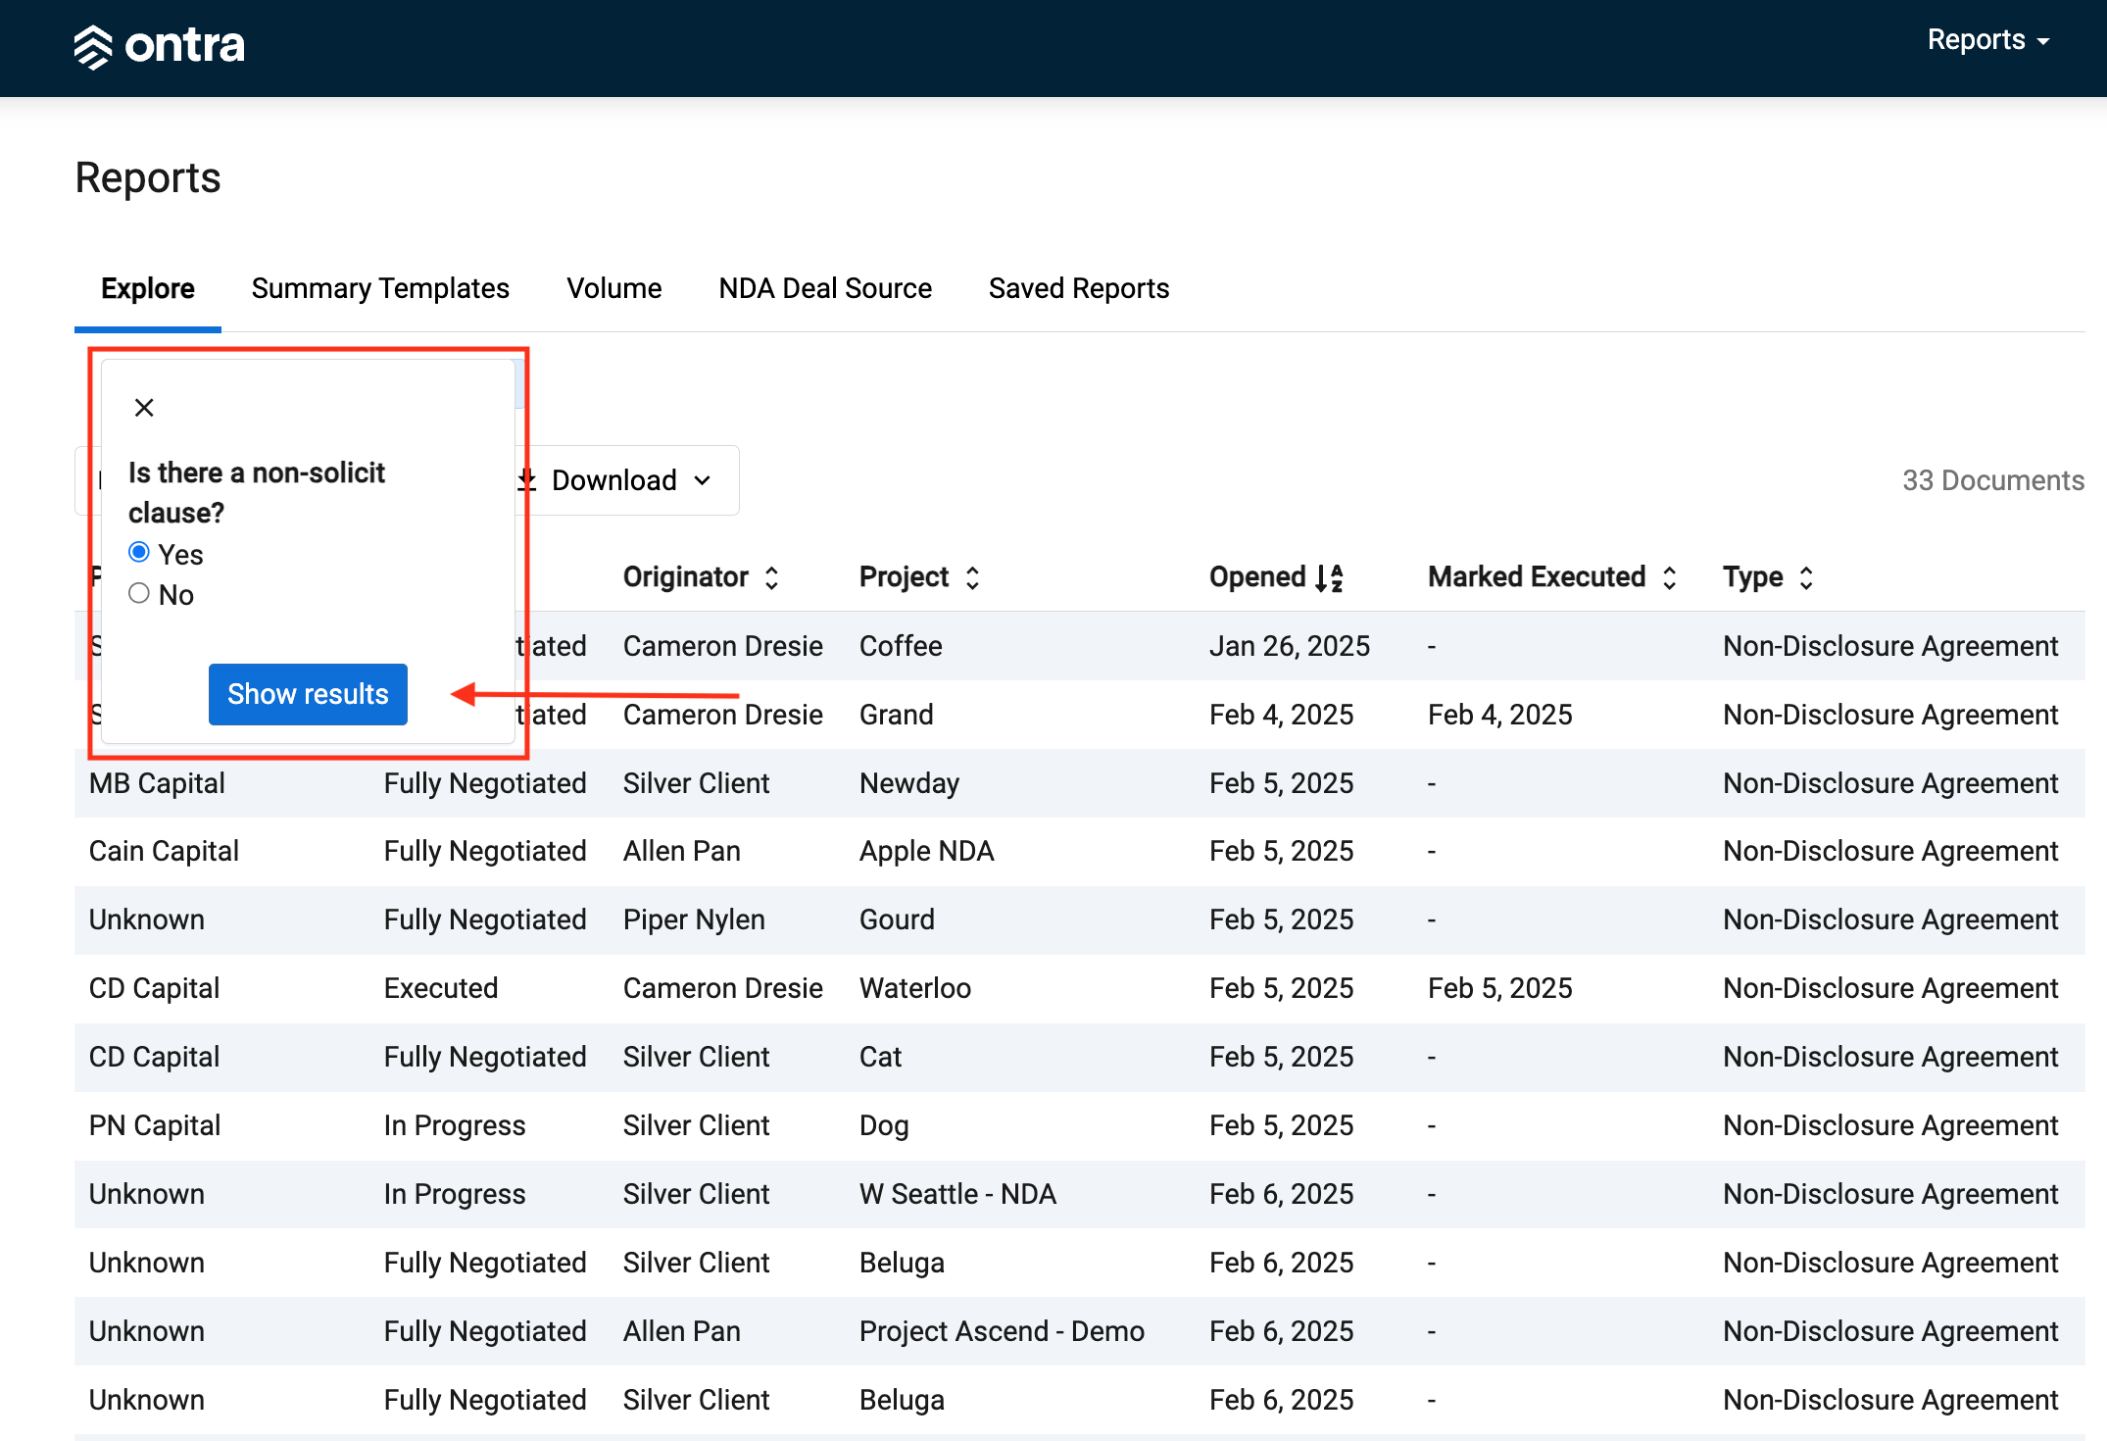Image resolution: width=2107 pixels, height=1441 pixels.
Task: Sort by Type column arrows
Action: pos(1806,577)
